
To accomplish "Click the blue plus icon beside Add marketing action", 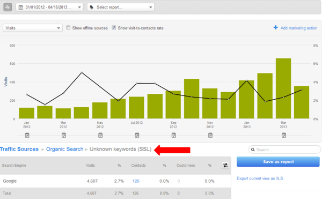I will tap(276, 27).
